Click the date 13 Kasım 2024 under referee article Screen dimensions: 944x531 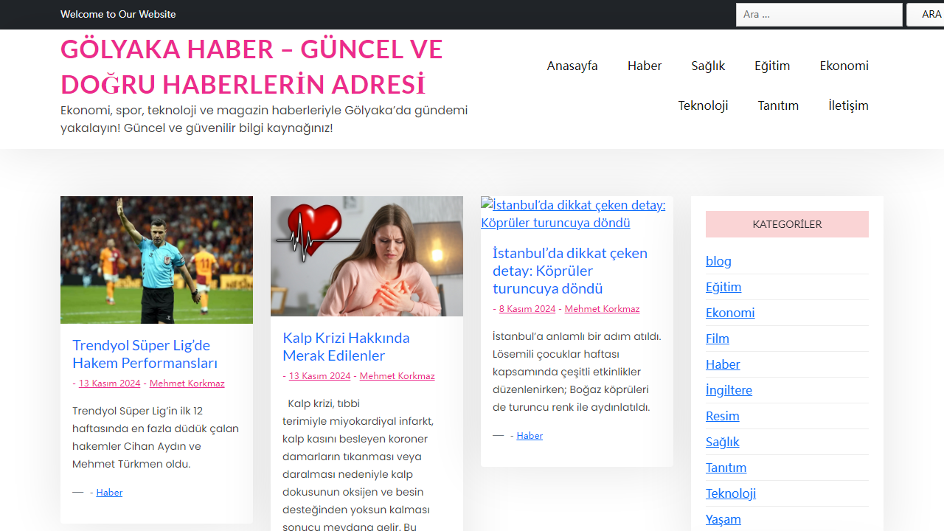[x=109, y=383]
